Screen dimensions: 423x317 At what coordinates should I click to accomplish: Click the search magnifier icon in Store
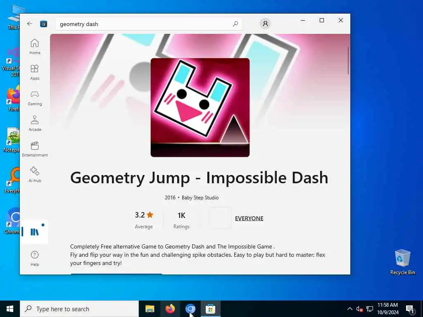tap(235, 24)
